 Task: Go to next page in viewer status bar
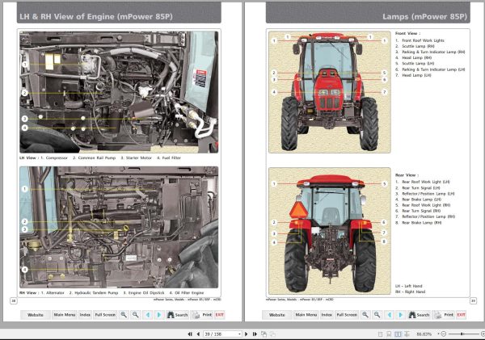[x=247, y=334]
